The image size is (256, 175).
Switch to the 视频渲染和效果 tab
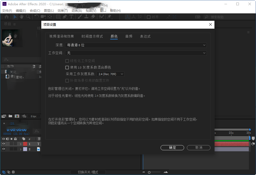pyautogui.click(x=62, y=36)
